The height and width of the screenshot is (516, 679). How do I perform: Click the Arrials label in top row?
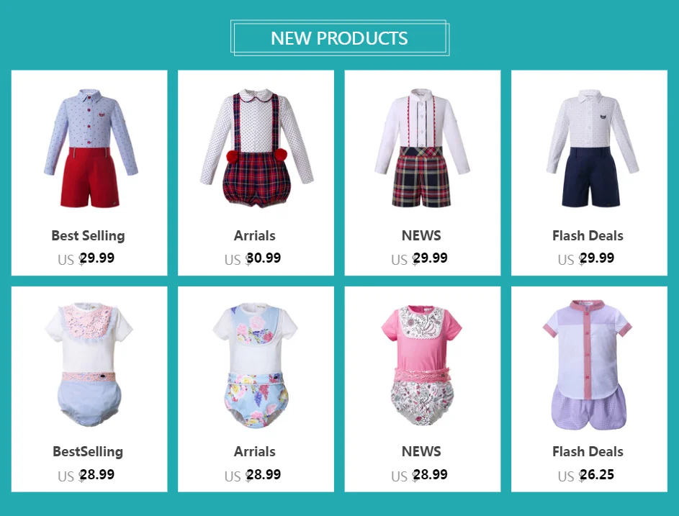pyautogui.click(x=255, y=235)
